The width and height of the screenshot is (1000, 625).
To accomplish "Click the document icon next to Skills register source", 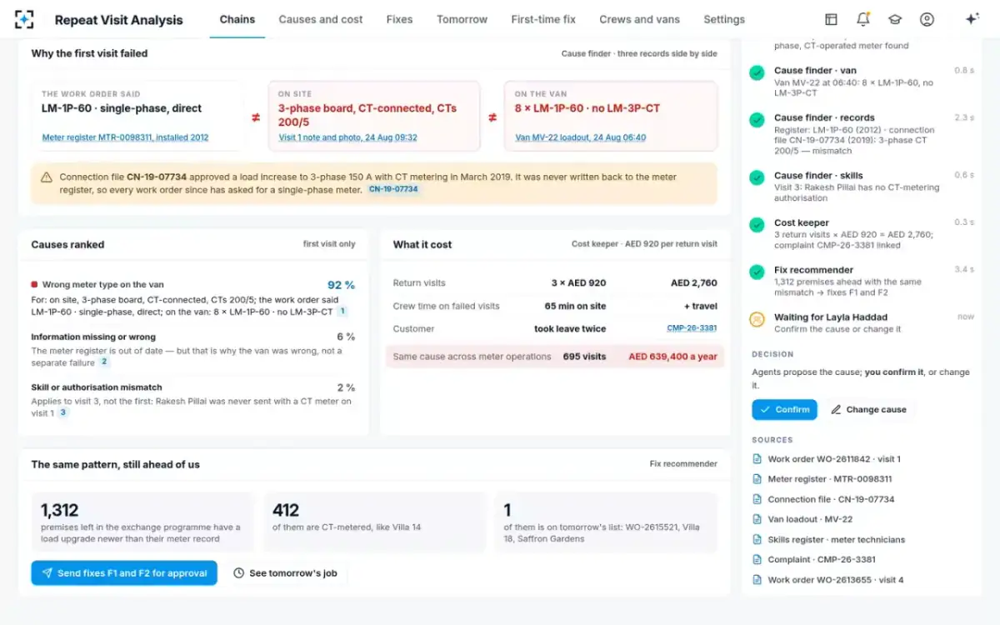I will click(757, 539).
